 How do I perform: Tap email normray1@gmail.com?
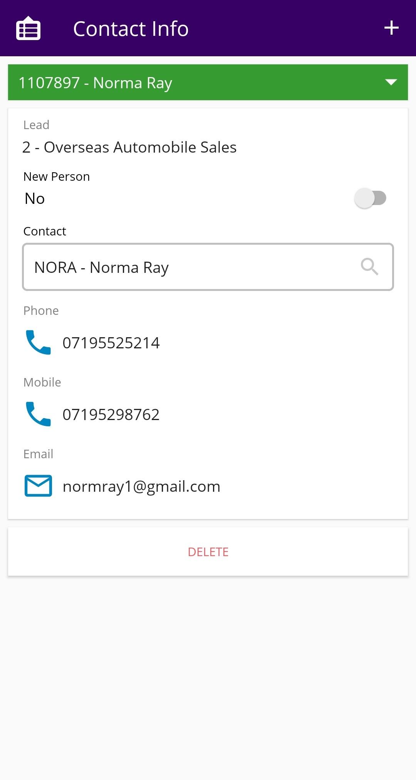point(141,486)
